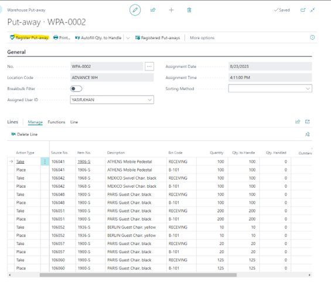The image size is (331, 293).
Task: Click source number 106057 in Take row
Action: 58,244
